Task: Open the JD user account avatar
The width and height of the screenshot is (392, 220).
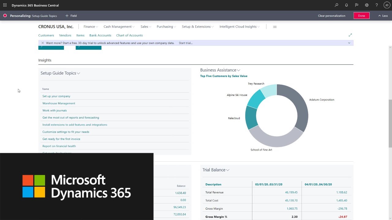Action: pyautogui.click(x=387, y=5)
